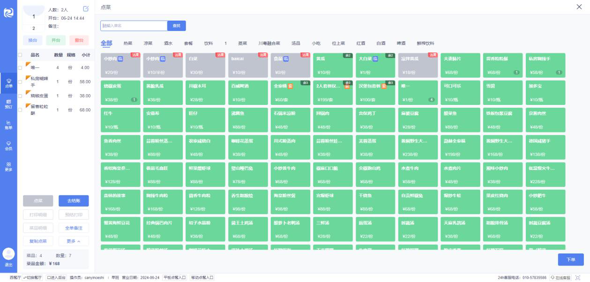This screenshot has width=590, height=282.
Task: Open 在线客服 online support
Action: point(560,278)
